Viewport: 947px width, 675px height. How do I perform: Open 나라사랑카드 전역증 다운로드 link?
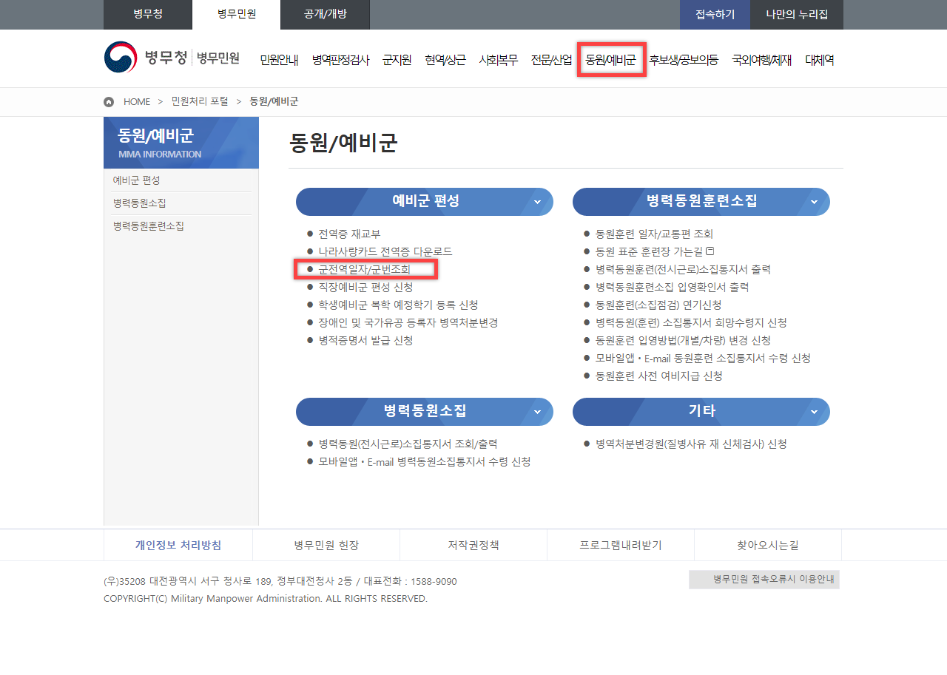[385, 252]
